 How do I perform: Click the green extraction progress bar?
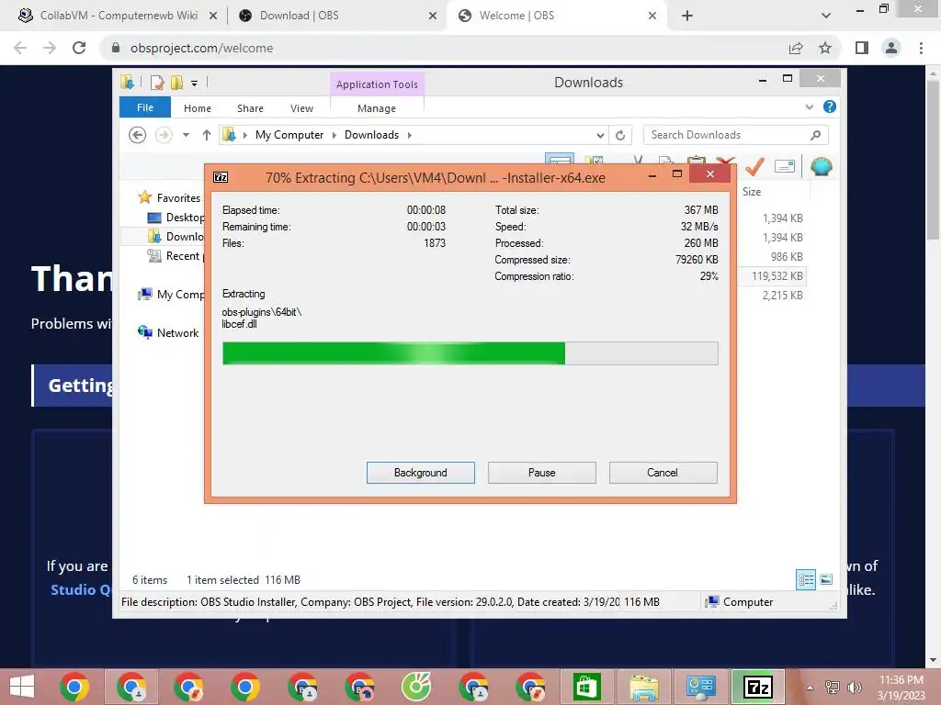(470, 353)
